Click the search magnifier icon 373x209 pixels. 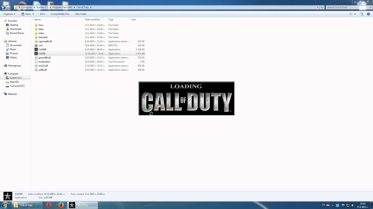[x=370, y=7]
